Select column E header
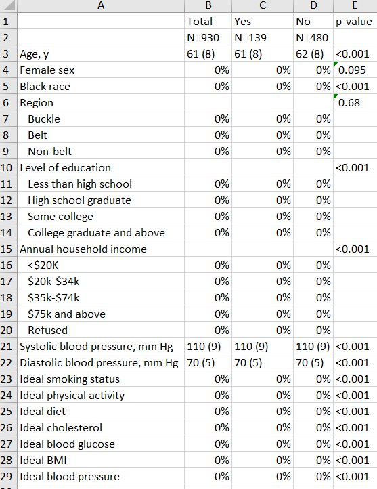Image resolution: width=377 pixels, height=489 pixels. [355, 5]
